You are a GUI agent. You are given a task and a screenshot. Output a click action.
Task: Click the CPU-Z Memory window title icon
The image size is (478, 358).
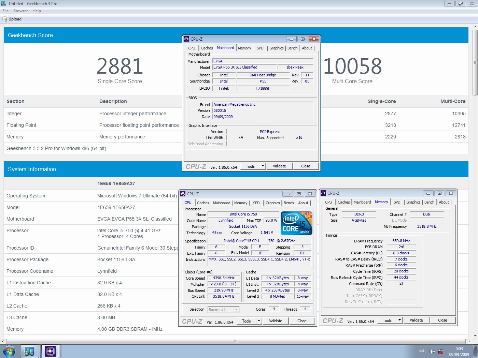point(323,193)
